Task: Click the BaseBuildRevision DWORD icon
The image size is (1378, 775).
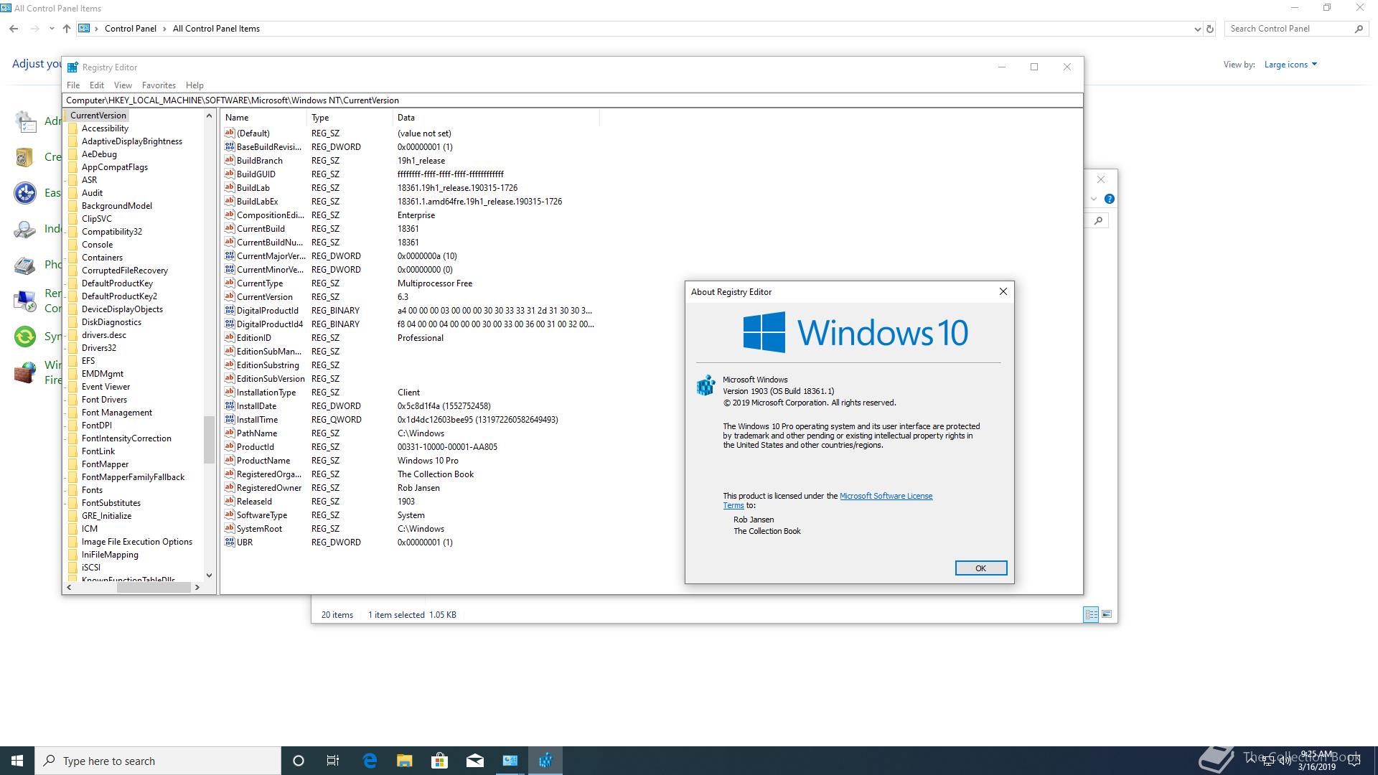Action: point(230,146)
